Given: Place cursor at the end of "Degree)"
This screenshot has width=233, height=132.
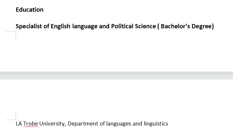Looking at the screenshot, I should click(214, 26).
